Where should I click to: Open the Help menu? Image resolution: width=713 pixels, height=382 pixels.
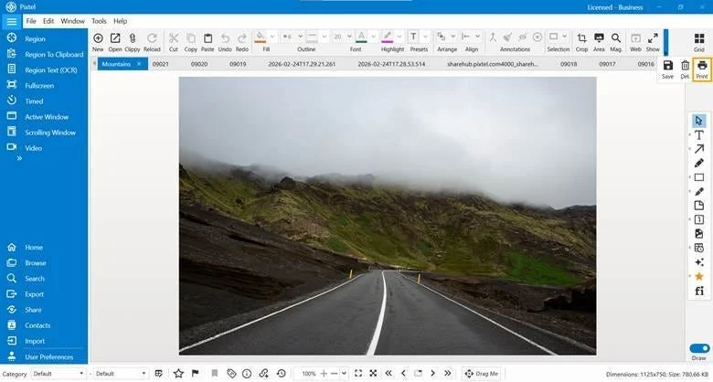(x=120, y=21)
